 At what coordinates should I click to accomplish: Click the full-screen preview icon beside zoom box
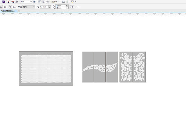point(34,2)
